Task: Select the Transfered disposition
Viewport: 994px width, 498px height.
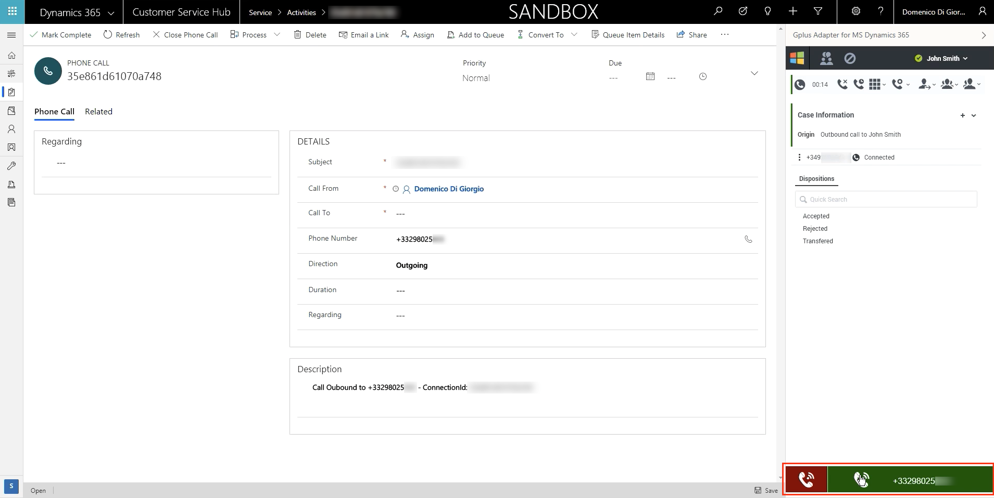Action: pos(817,241)
